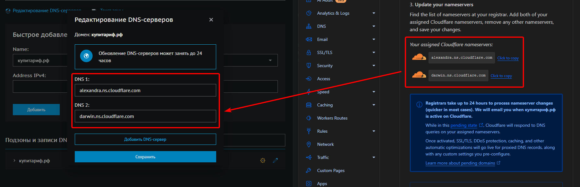The width and height of the screenshot is (580, 187).
Task: Open Custom Pages menu item
Action: coord(331,170)
